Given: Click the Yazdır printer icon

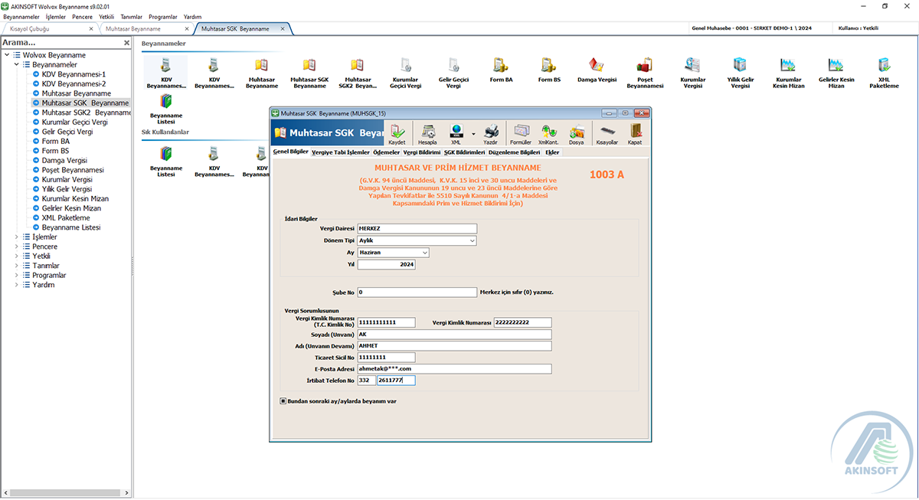Looking at the screenshot, I should click(x=491, y=133).
